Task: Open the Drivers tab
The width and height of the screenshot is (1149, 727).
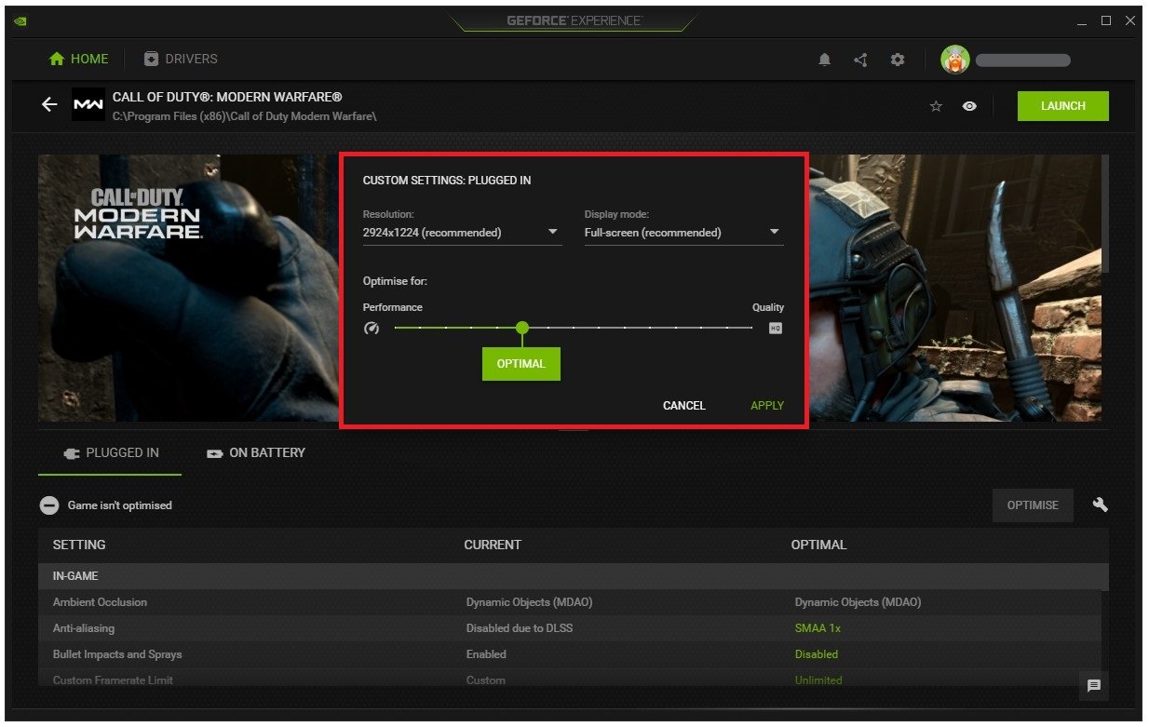Action: pyautogui.click(x=181, y=59)
